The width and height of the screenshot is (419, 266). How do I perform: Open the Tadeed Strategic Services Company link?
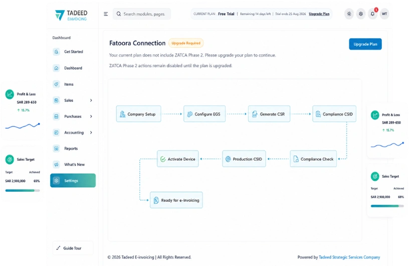click(349, 257)
